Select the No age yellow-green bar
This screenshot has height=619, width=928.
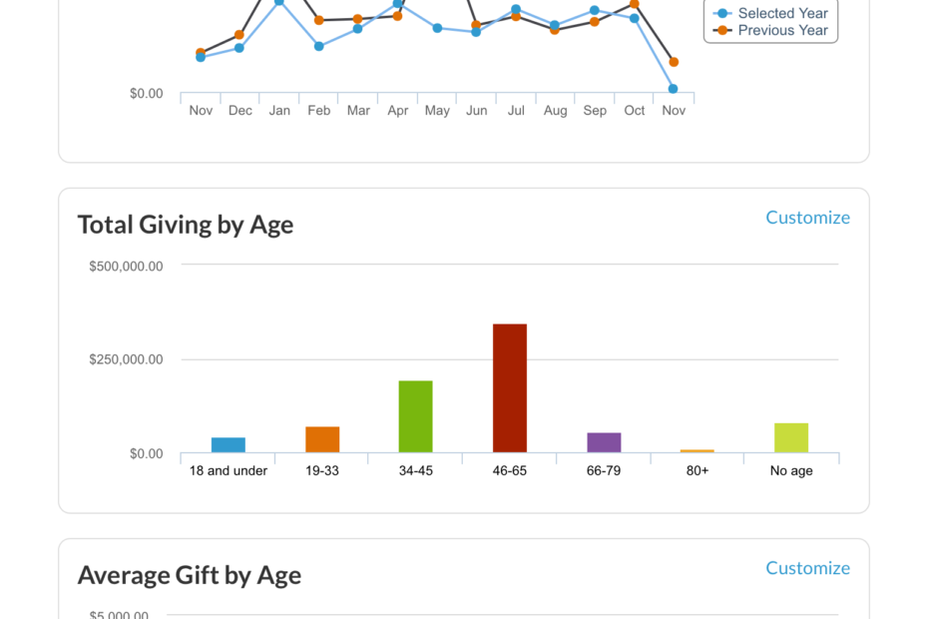pyautogui.click(x=791, y=437)
